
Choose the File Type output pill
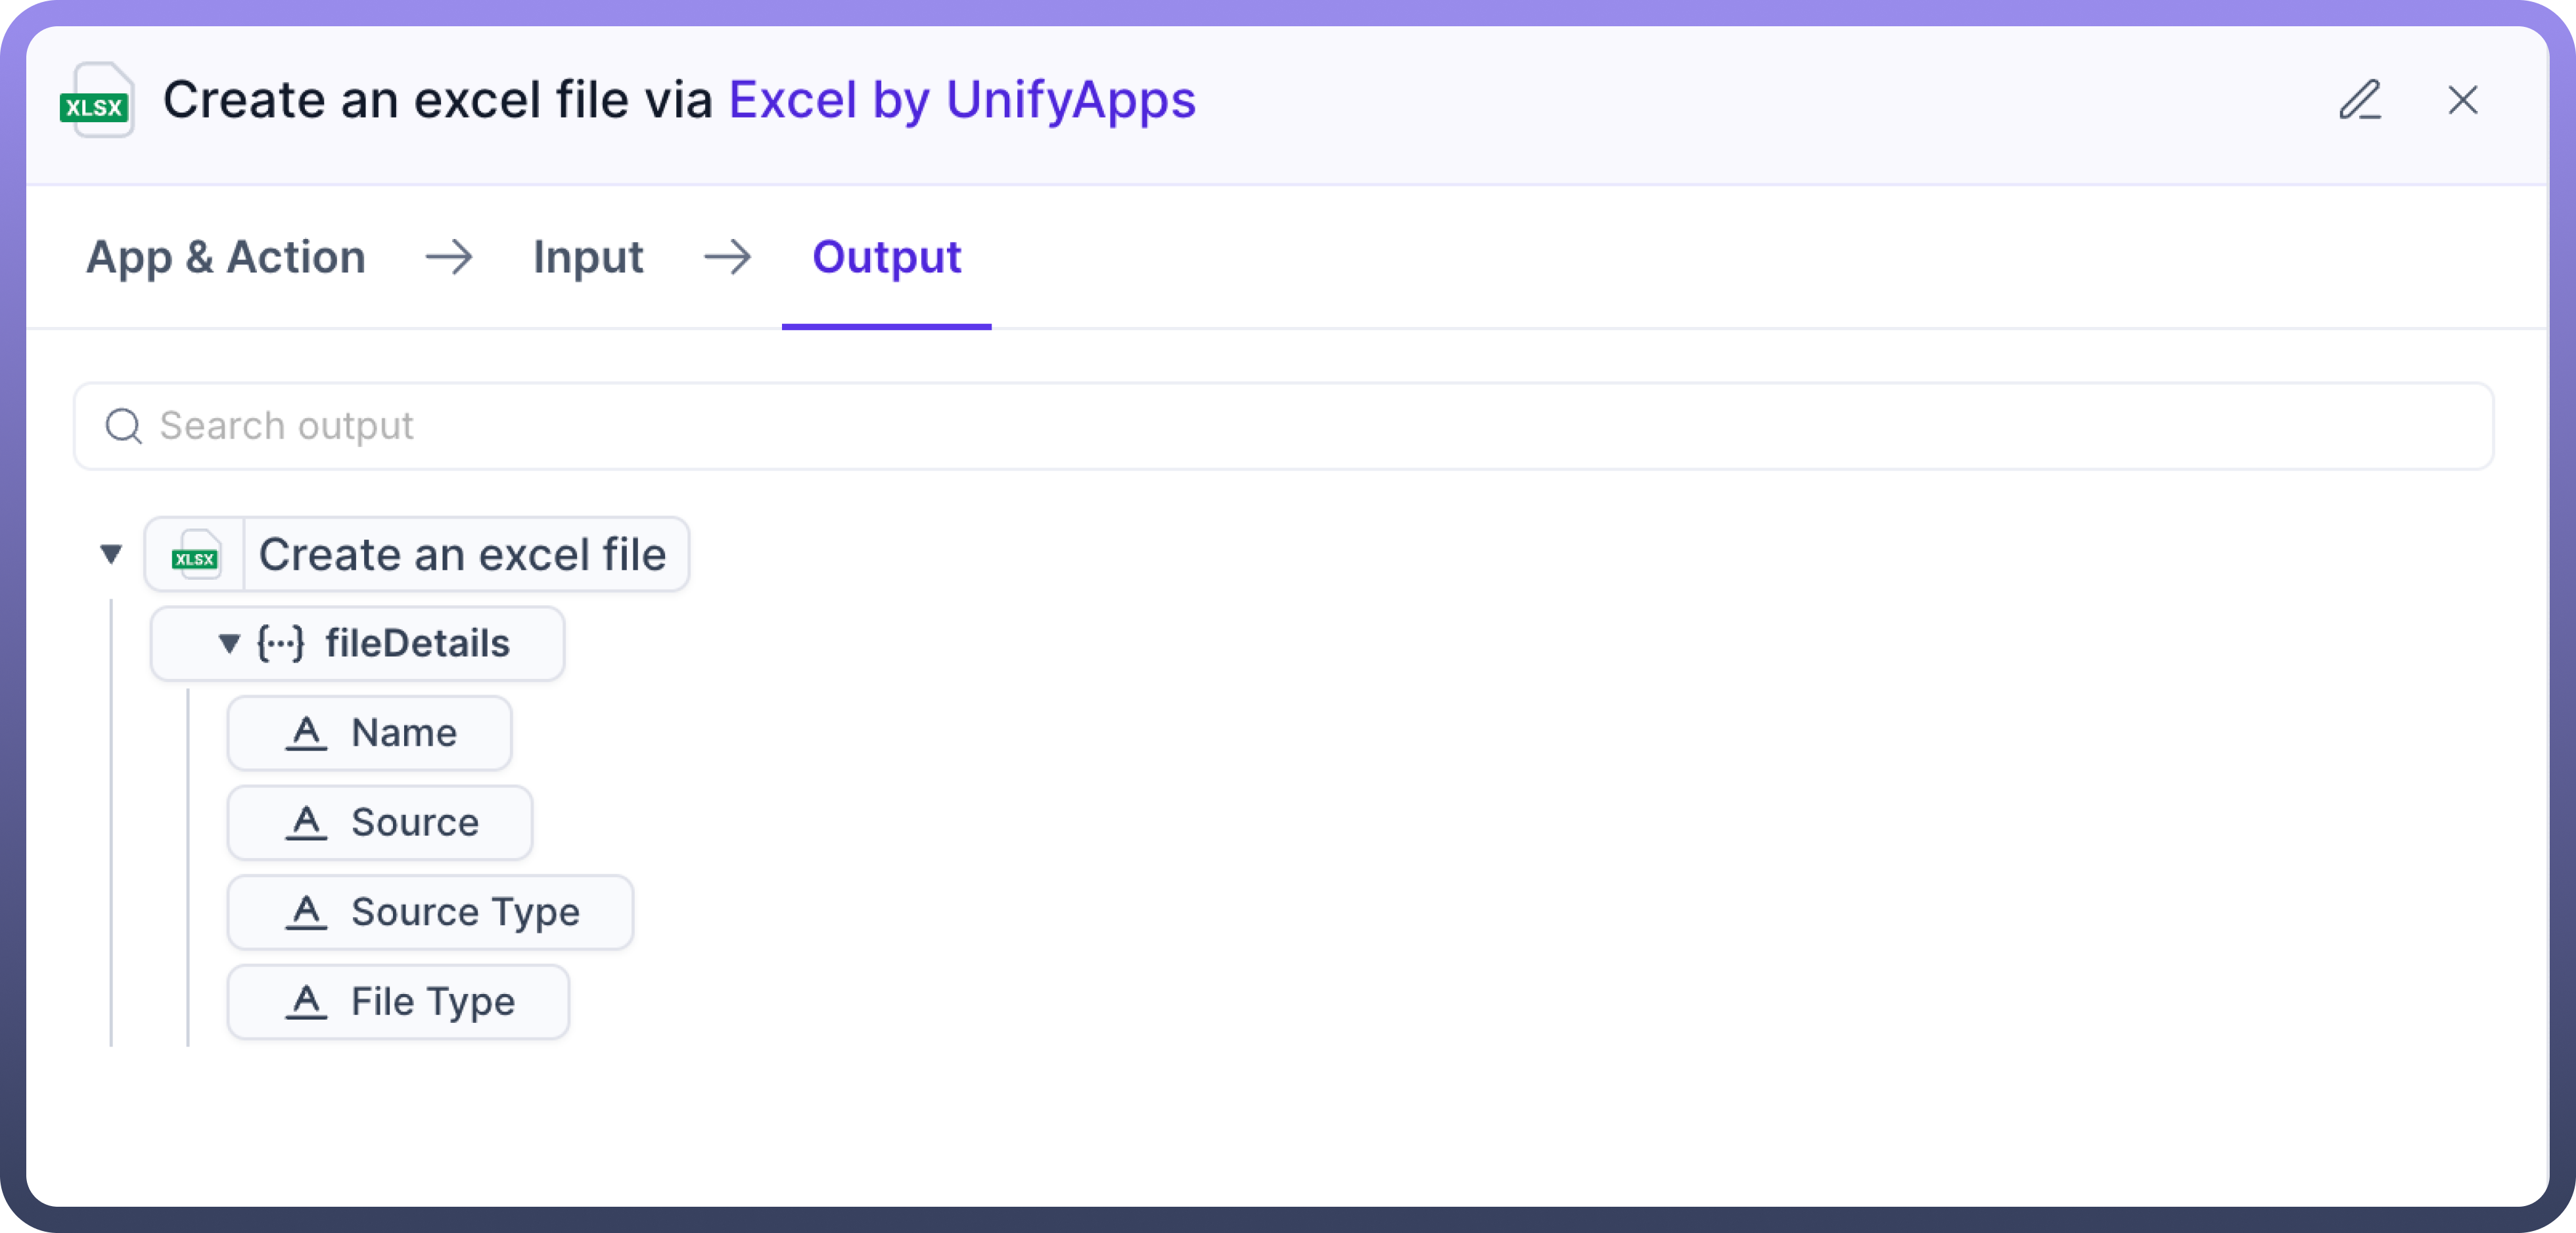click(432, 1002)
